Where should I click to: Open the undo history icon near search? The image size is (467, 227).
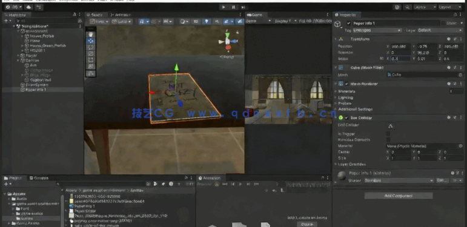click(397, 7)
